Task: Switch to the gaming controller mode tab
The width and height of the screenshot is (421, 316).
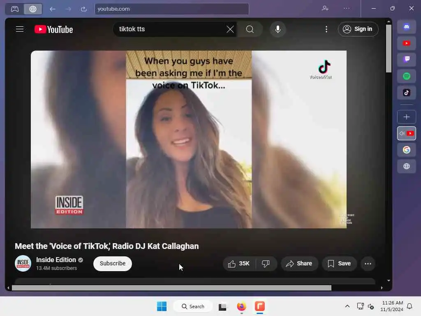Action: tap(15, 9)
